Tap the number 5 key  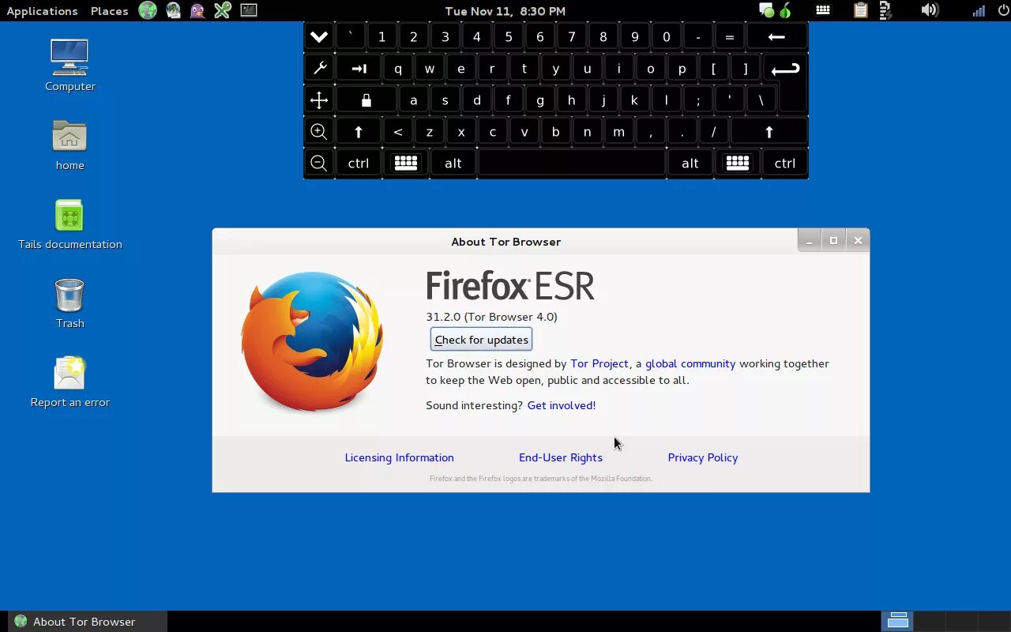coord(509,36)
